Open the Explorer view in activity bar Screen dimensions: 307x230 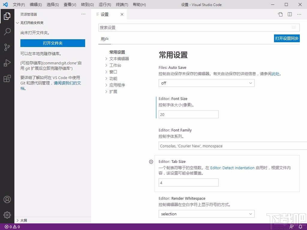[7, 16]
